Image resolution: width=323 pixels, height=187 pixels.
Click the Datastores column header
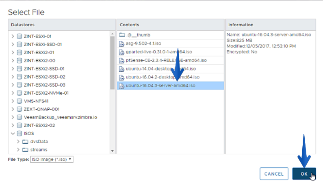62,25
